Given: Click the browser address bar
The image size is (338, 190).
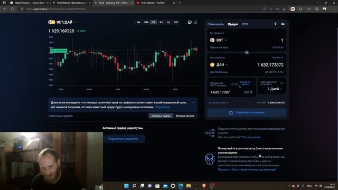Looking at the screenshot, I should [140, 9].
